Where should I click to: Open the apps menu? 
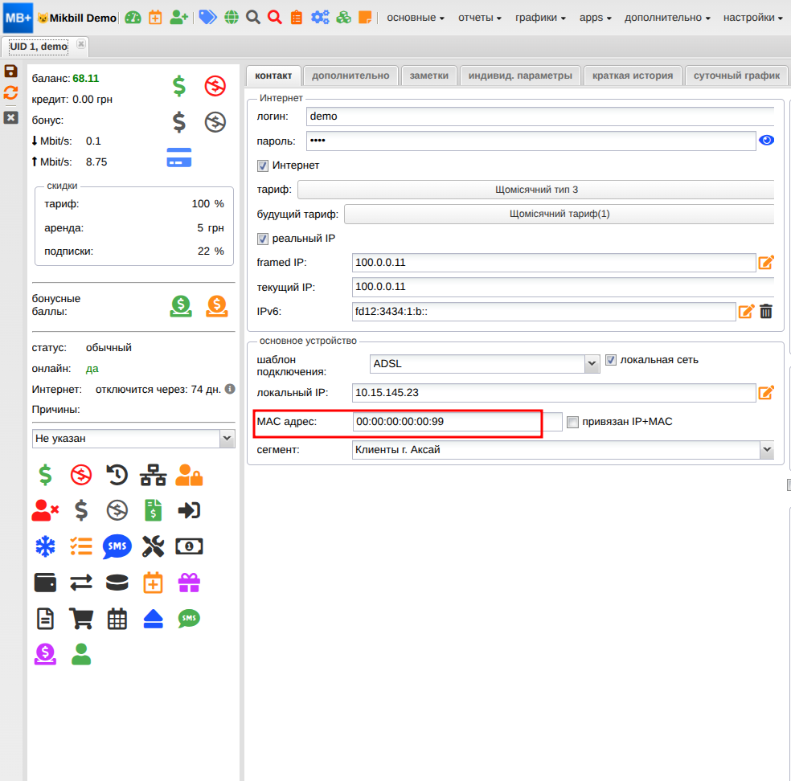coord(596,18)
